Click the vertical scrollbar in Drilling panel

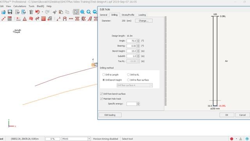[x=166, y=61]
